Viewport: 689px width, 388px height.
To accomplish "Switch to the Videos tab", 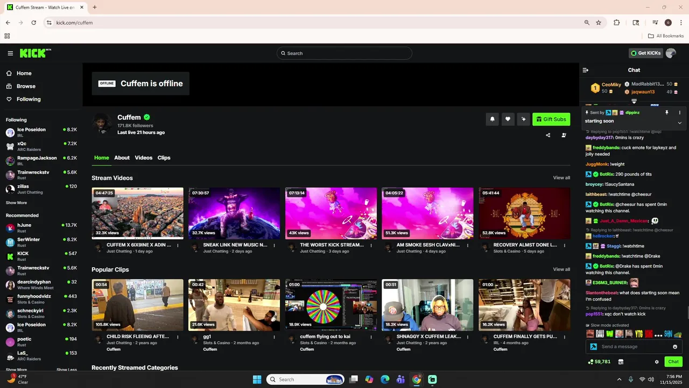I will [x=144, y=158].
